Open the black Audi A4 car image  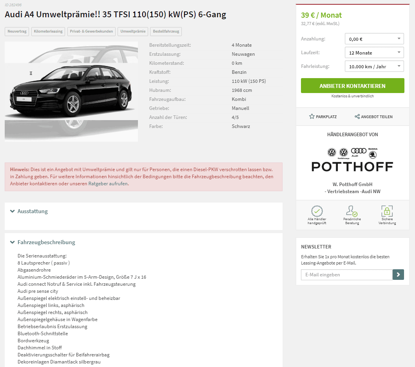coord(71,91)
